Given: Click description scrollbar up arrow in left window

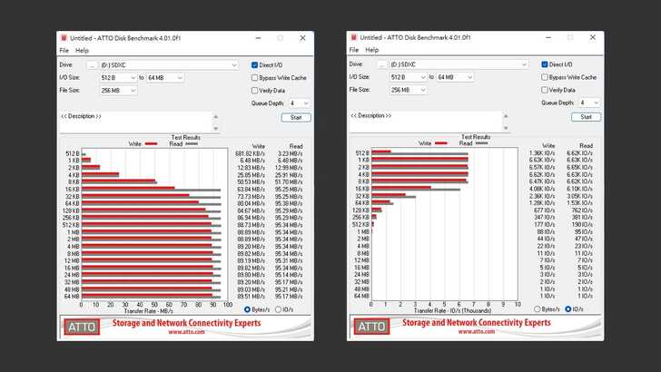Looking at the screenshot, I should [x=216, y=117].
